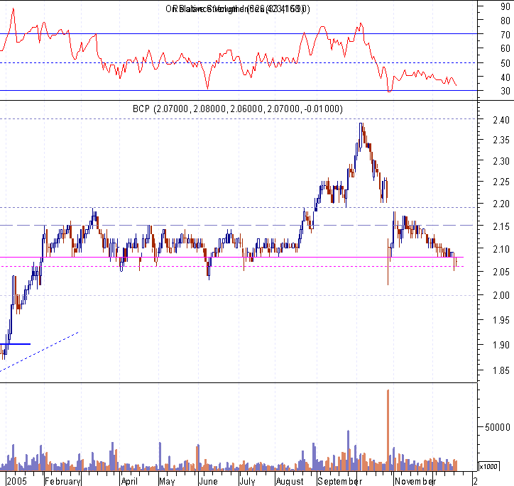The width and height of the screenshot is (514, 486).
Task: Click the 2.30 price axis label
Action: click(x=501, y=161)
